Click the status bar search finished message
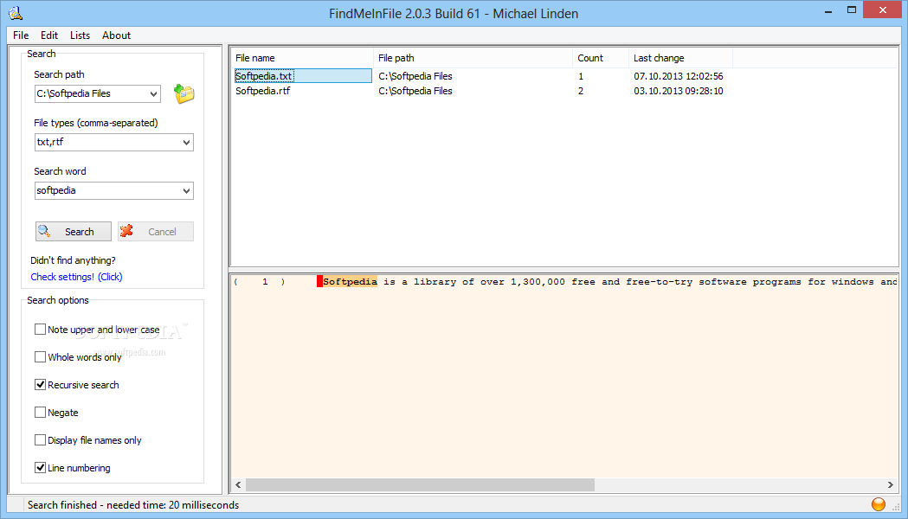Image resolution: width=908 pixels, height=519 pixels. click(x=133, y=505)
